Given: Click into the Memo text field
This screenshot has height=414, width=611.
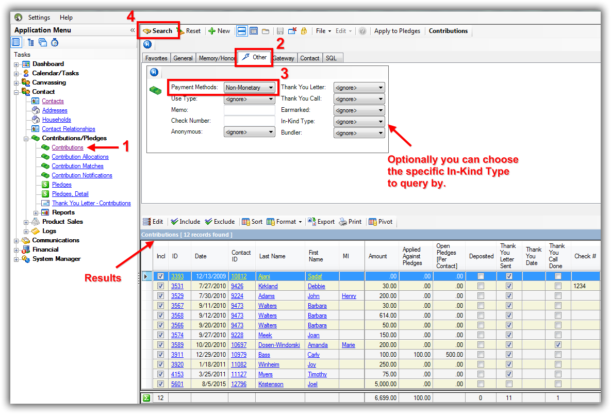Looking at the screenshot, I should tap(250, 110).
